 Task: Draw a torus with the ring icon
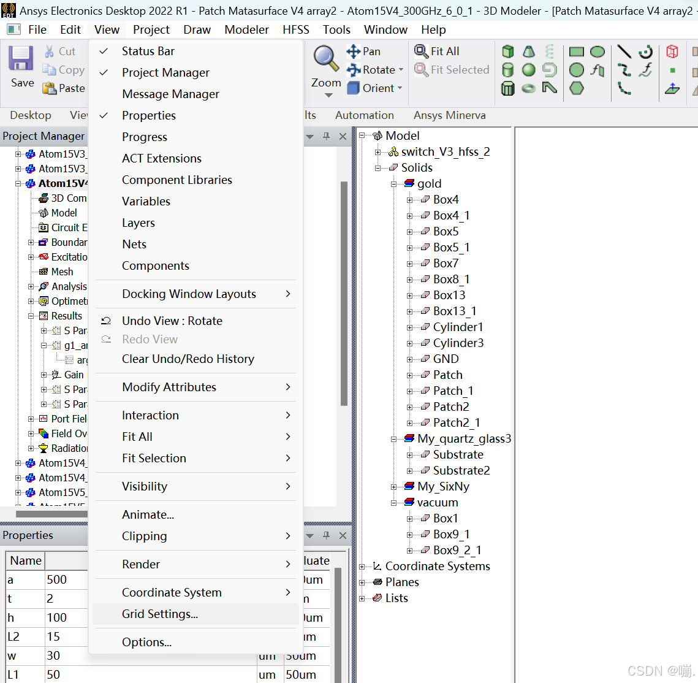(x=529, y=89)
